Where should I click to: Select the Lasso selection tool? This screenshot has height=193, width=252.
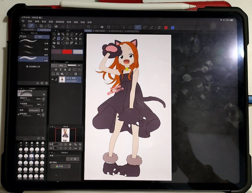[x=72, y=34]
